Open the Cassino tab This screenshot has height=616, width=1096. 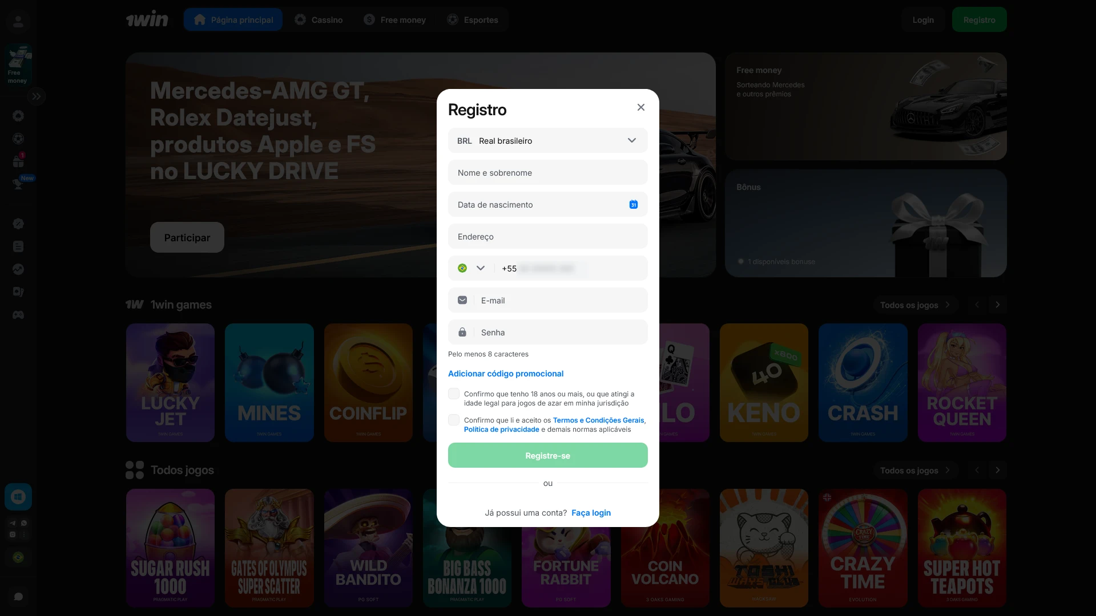point(319,20)
